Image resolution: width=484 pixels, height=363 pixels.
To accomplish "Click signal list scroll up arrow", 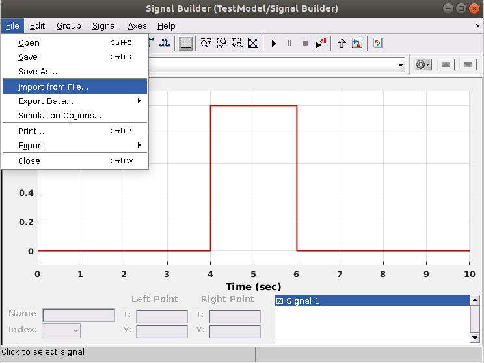I will click(x=475, y=300).
